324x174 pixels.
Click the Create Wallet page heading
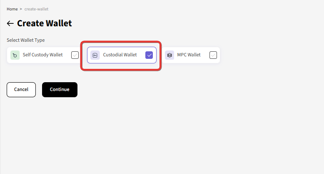45,23
